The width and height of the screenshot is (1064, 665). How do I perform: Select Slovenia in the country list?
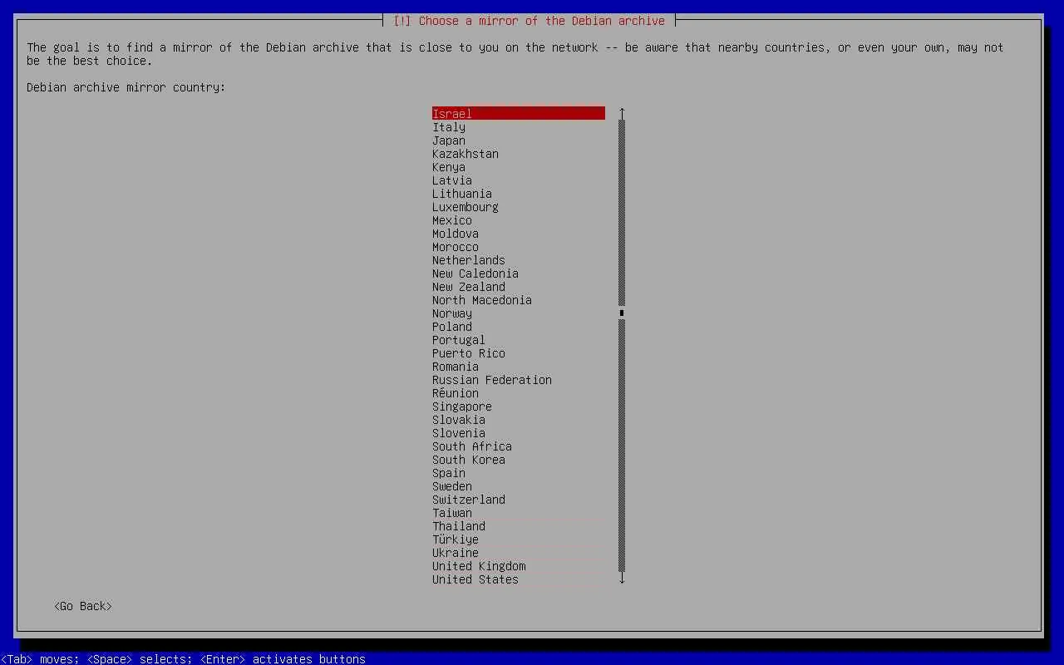(519, 432)
